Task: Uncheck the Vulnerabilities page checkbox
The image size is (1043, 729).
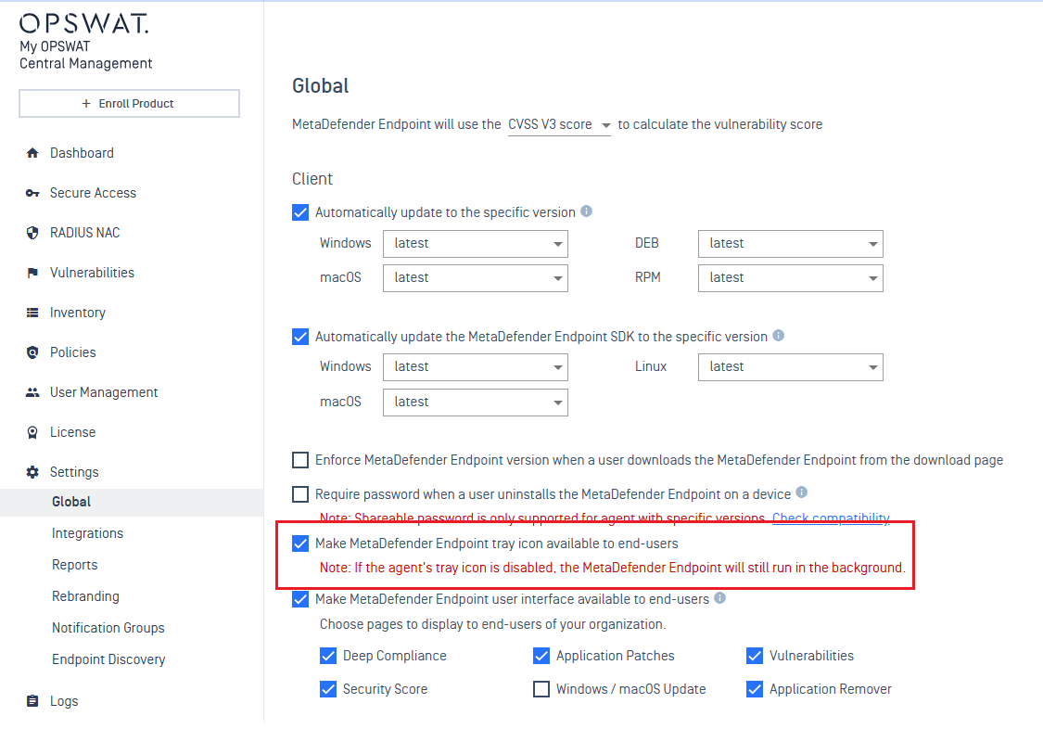Action: (755, 656)
